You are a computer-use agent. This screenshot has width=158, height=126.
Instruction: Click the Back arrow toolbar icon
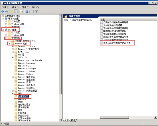coord(3,12)
